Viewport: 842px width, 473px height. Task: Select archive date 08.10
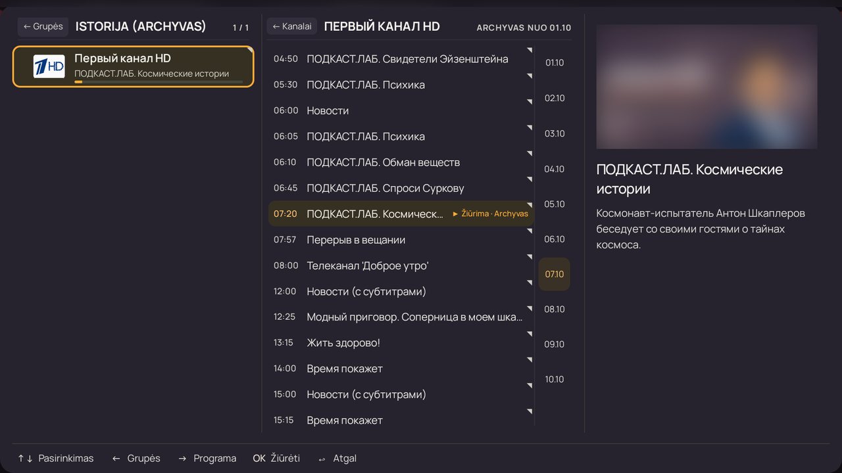[x=555, y=309]
